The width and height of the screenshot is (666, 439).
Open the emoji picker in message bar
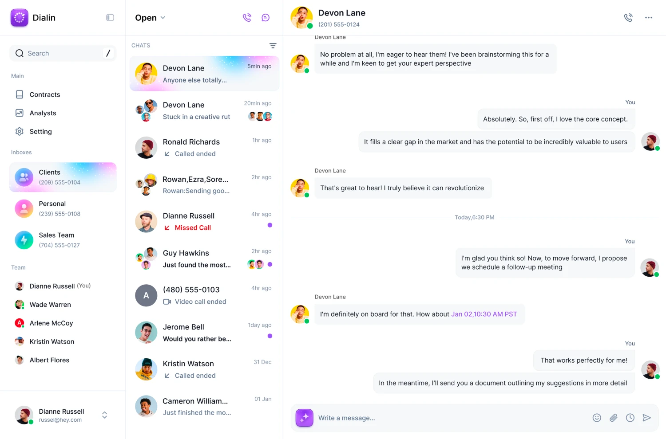point(597,418)
